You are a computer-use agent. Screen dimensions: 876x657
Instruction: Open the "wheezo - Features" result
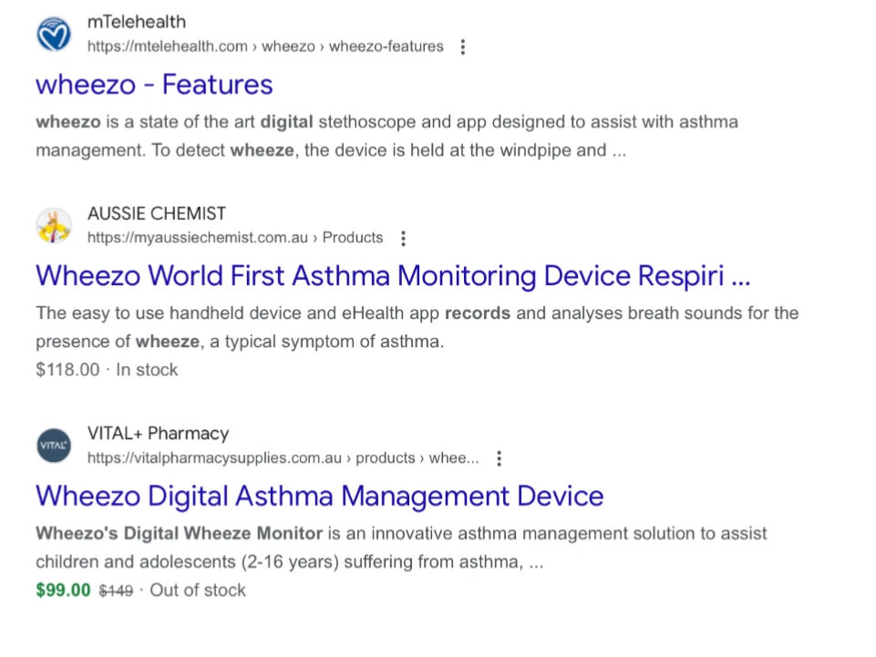(x=154, y=85)
